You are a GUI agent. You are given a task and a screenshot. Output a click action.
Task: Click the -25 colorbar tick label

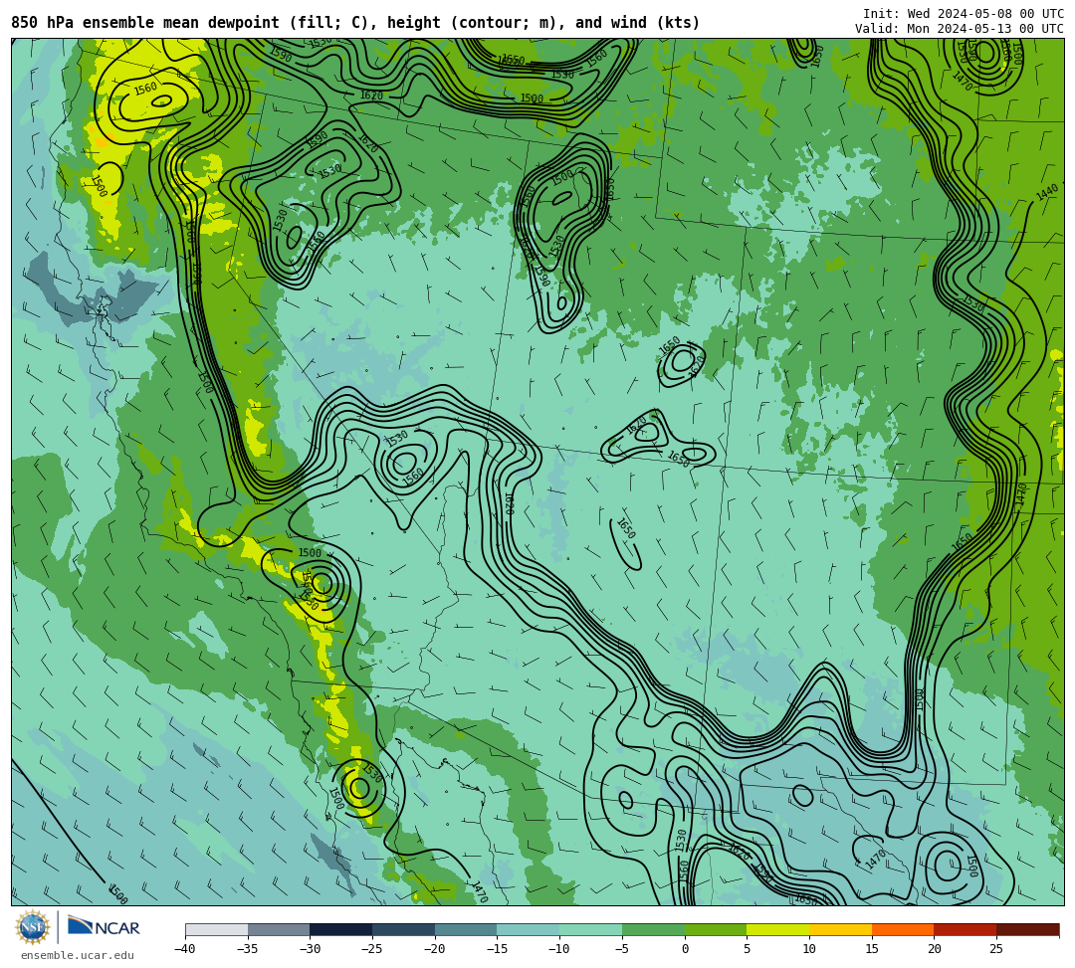(x=371, y=949)
